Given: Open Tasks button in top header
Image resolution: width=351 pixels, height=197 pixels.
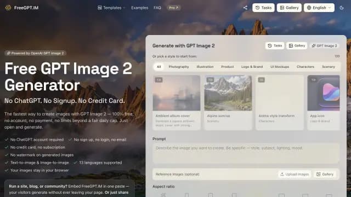Looking at the screenshot, I should [263, 8].
